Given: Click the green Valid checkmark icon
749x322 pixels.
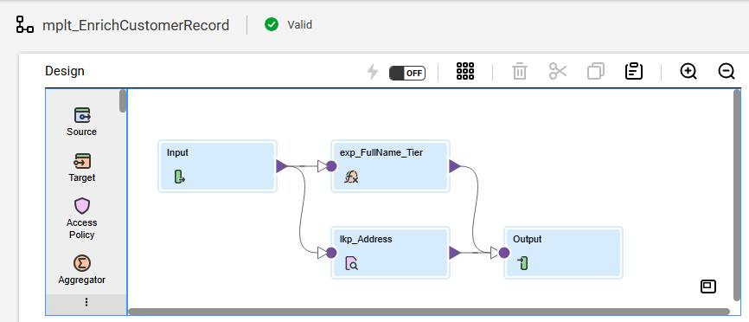Looking at the screenshot, I should [x=272, y=24].
